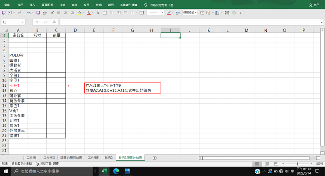Screen dimensions: 325x176
Task: Toggle Bold formatting
Action: coord(98,13)
